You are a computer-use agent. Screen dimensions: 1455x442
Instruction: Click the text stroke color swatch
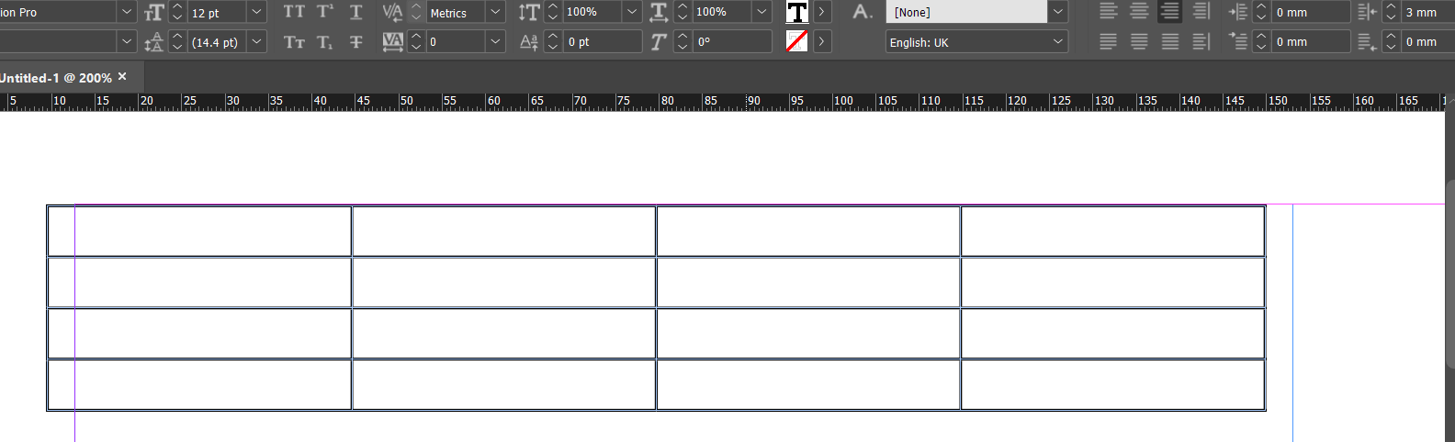click(x=797, y=41)
